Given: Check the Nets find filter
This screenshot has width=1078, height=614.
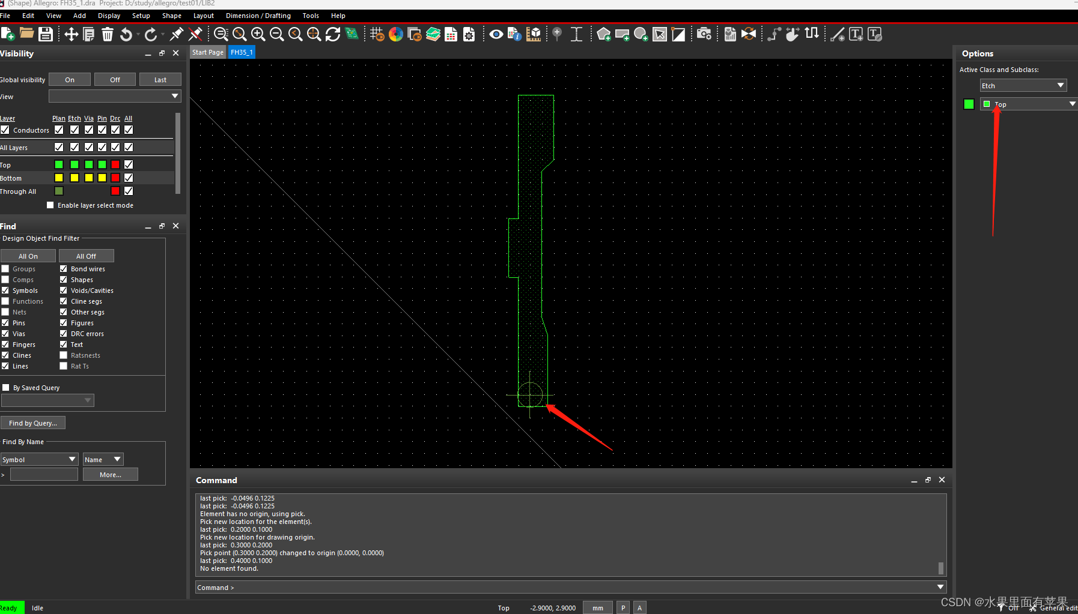Looking at the screenshot, I should (5, 312).
